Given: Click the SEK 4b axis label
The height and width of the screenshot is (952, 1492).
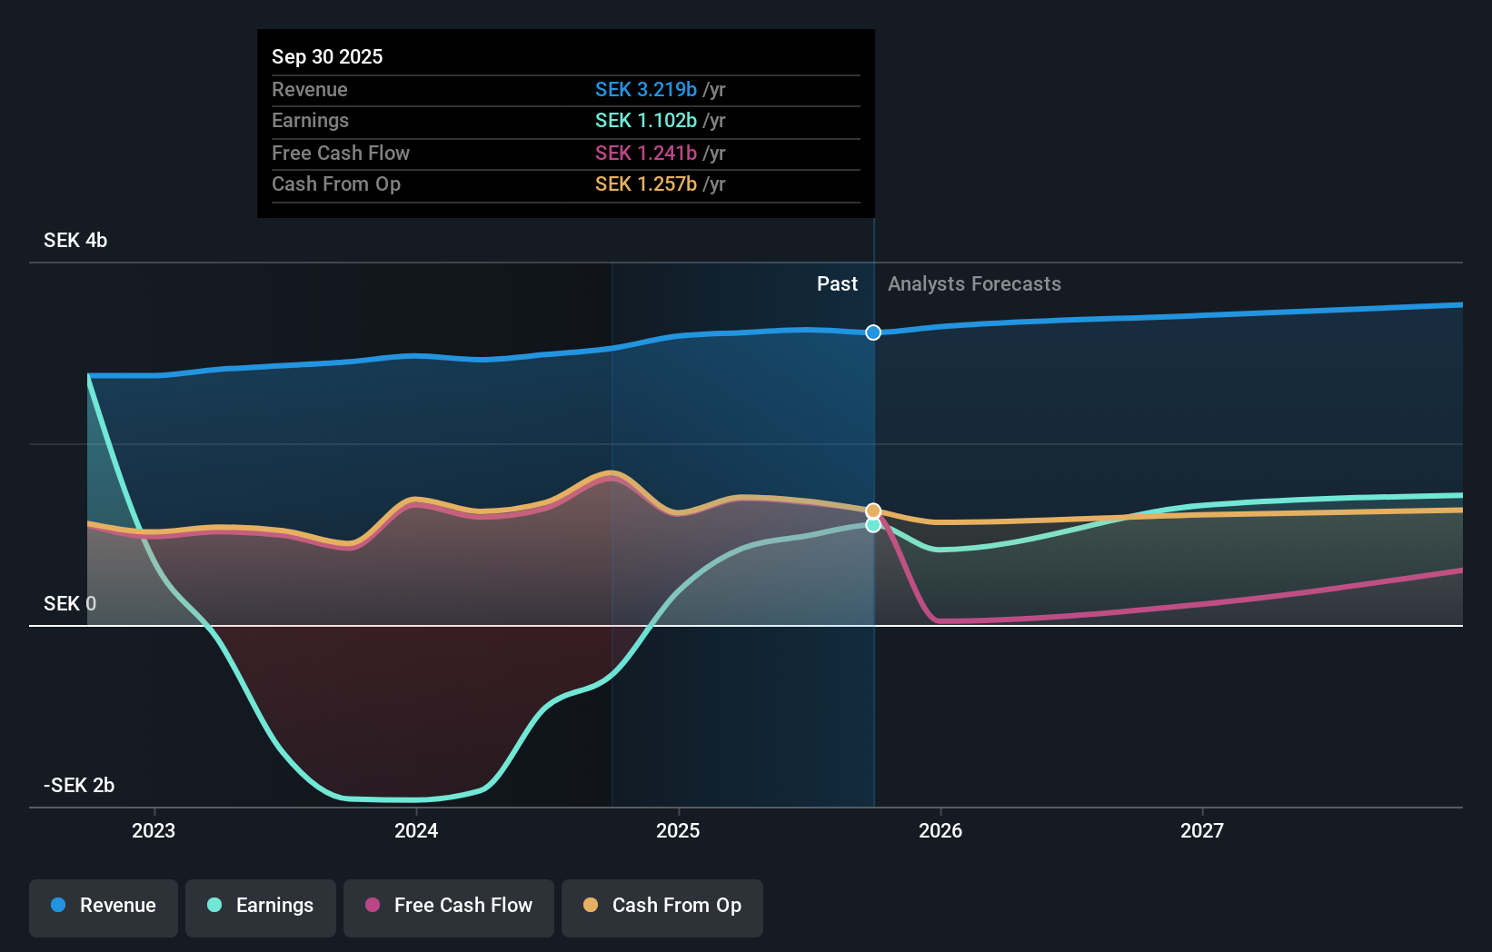Looking at the screenshot, I should pos(75,241).
